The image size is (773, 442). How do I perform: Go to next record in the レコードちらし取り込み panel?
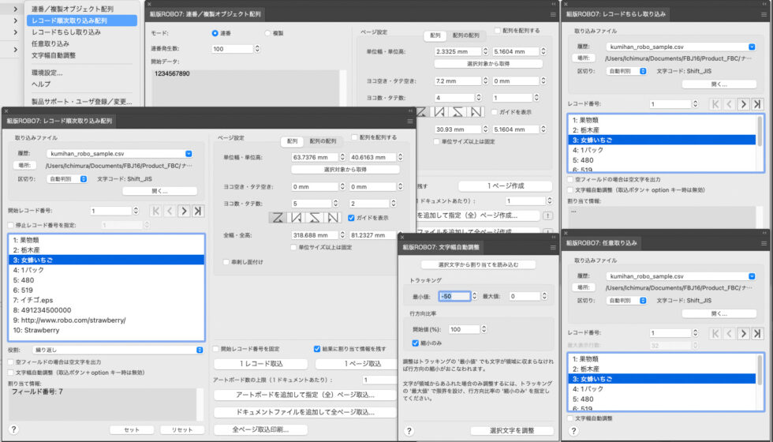742,104
